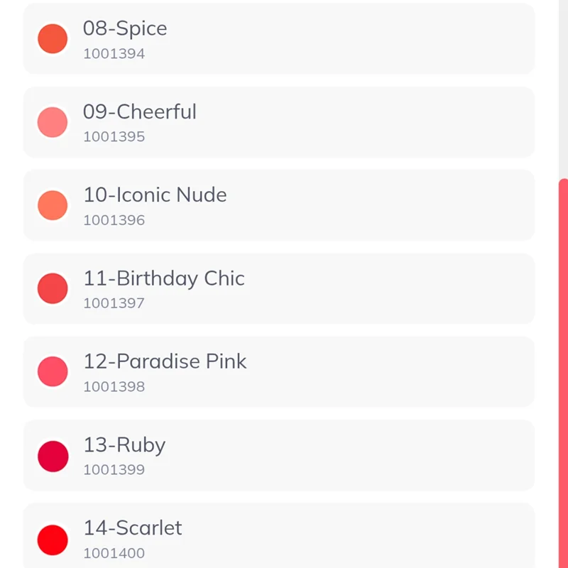Click product code 1001398
The image size is (568, 568).
tap(114, 387)
